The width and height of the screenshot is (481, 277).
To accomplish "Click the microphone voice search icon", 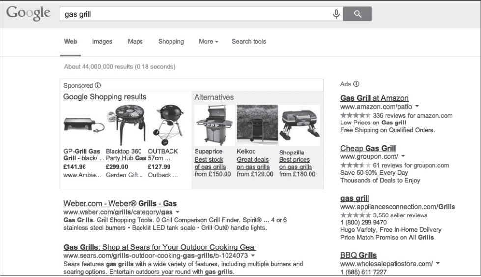I will 336,14.
